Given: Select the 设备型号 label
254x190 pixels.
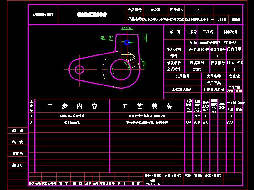Looking at the screenshot, I should [x=197, y=63].
